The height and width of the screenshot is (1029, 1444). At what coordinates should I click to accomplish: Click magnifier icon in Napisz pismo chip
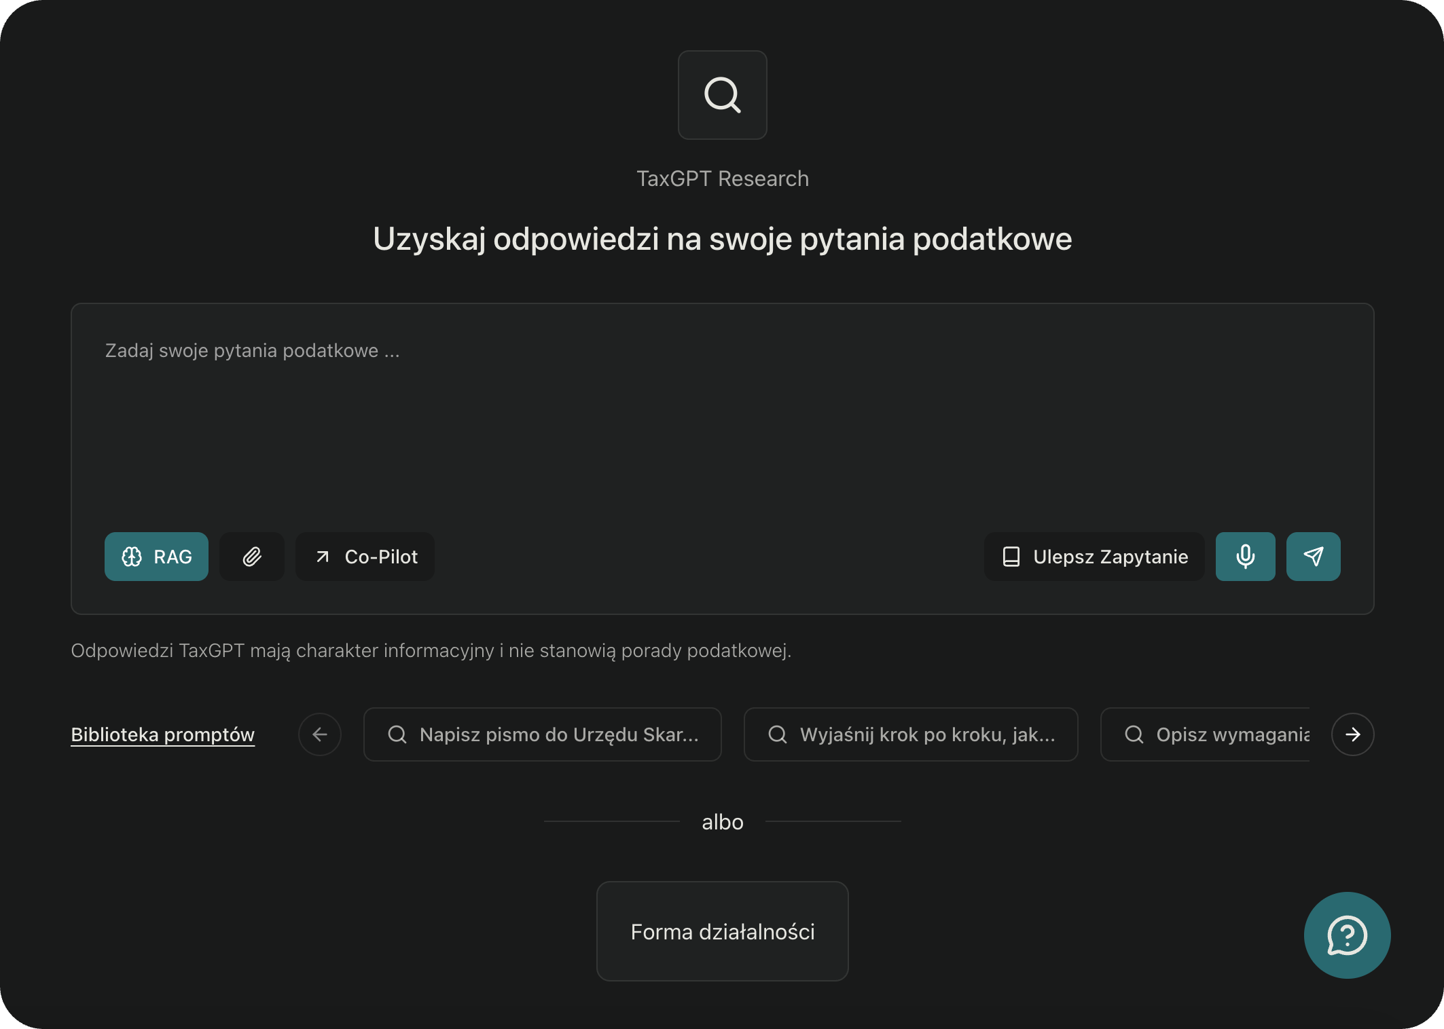397,734
